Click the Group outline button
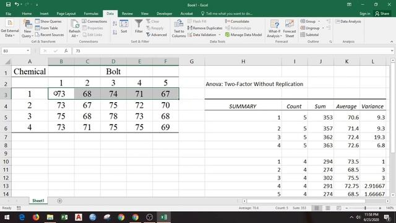Viewport: 396px width, 223px height. [x=308, y=22]
